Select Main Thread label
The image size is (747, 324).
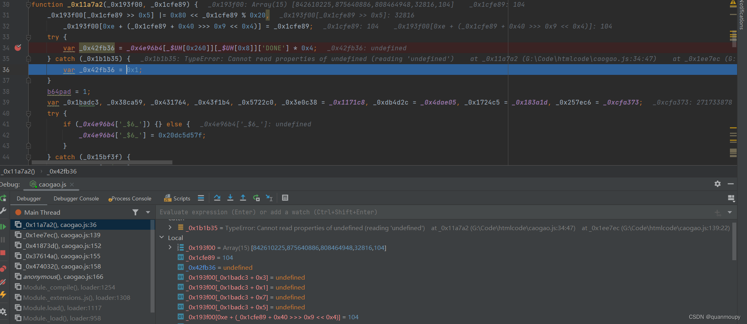pos(42,213)
